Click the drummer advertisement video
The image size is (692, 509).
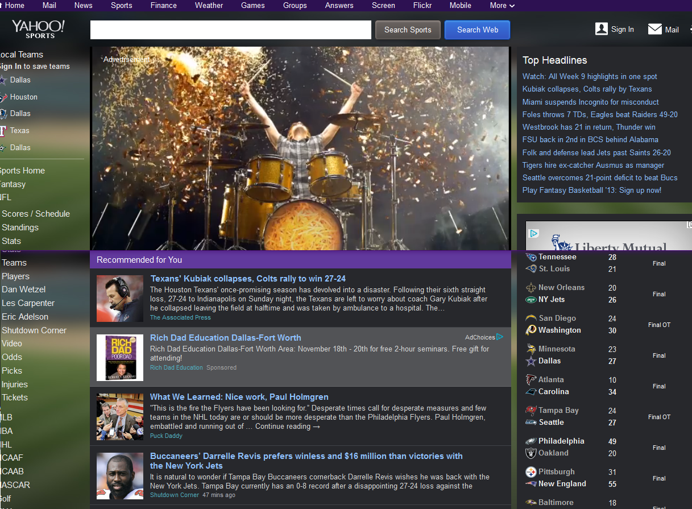pyautogui.click(x=300, y=148)
